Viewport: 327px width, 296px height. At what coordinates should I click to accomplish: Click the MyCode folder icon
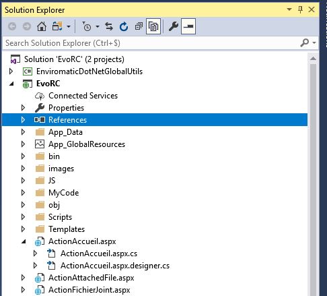pos(40,193)
